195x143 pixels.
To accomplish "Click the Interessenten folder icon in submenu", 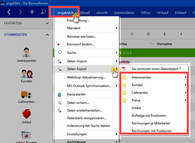I will [124, 77].
